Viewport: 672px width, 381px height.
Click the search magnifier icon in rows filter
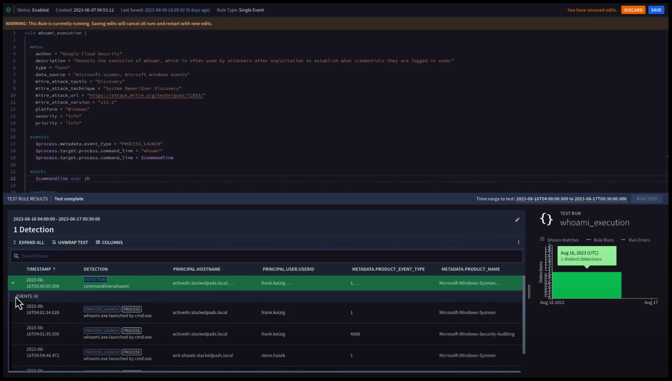tap(16, 256)
